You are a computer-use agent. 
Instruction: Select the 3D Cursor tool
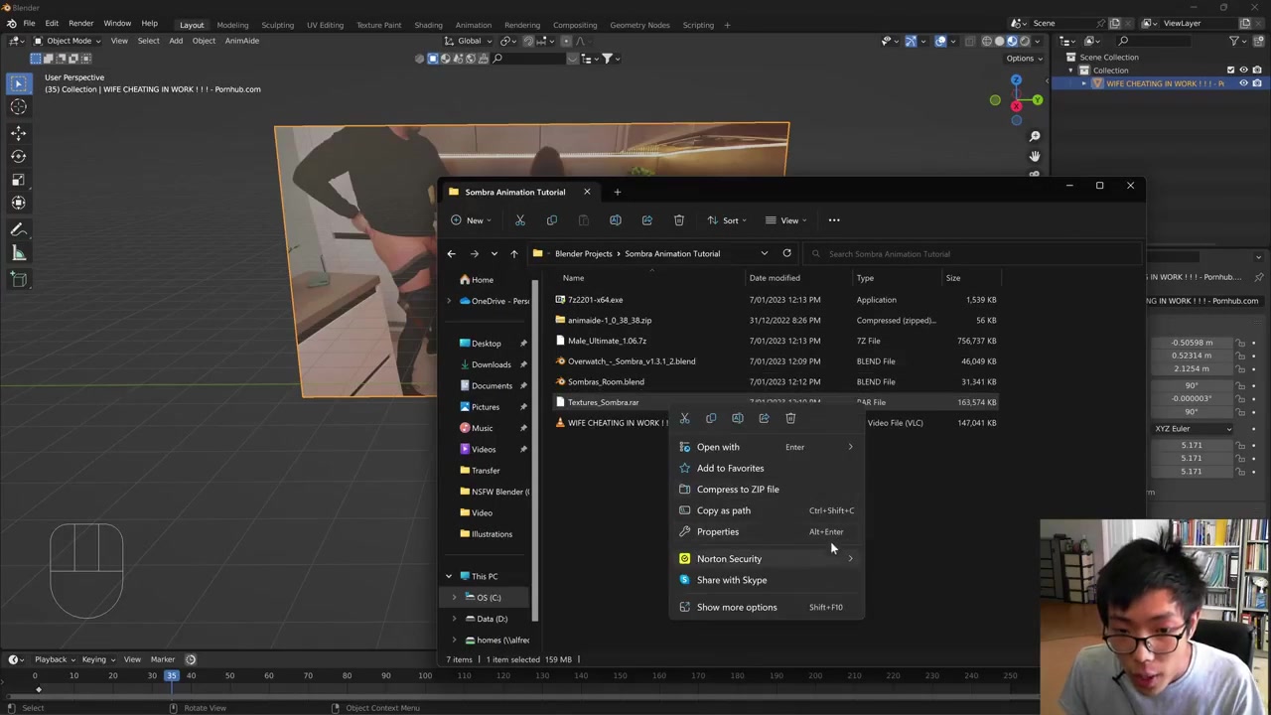pyautogui.click(x=18, y=107)
